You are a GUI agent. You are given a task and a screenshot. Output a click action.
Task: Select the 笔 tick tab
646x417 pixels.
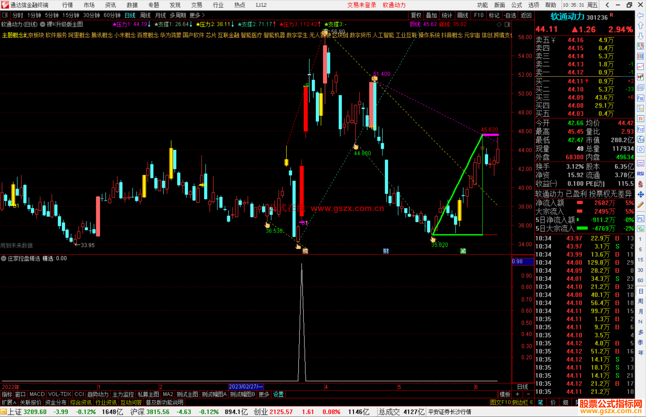[540, 402]
